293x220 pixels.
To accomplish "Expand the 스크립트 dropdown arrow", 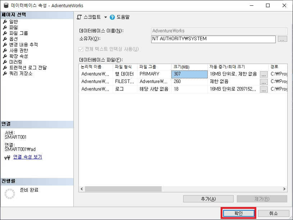I will [105, 17].
